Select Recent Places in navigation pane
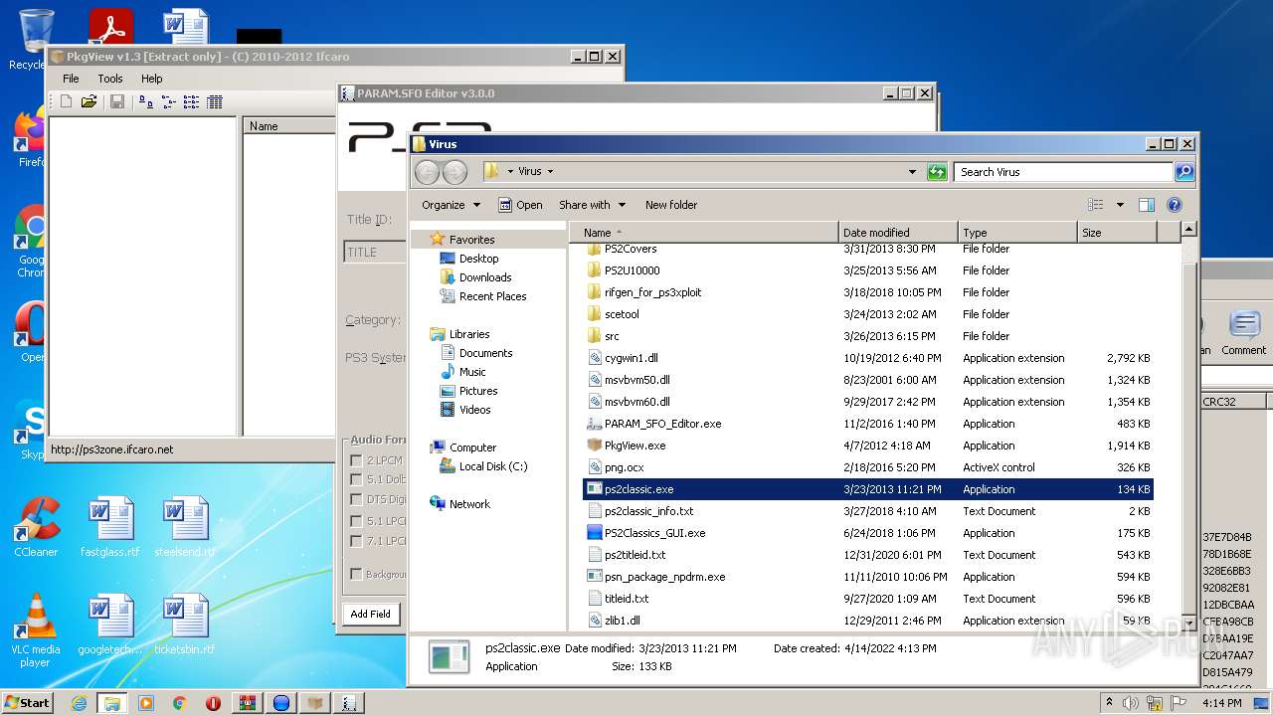This screenshot has height=716, width=1273. [492, 296]
